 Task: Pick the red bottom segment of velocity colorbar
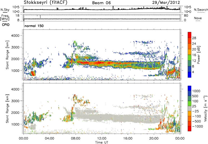[190, 129]
